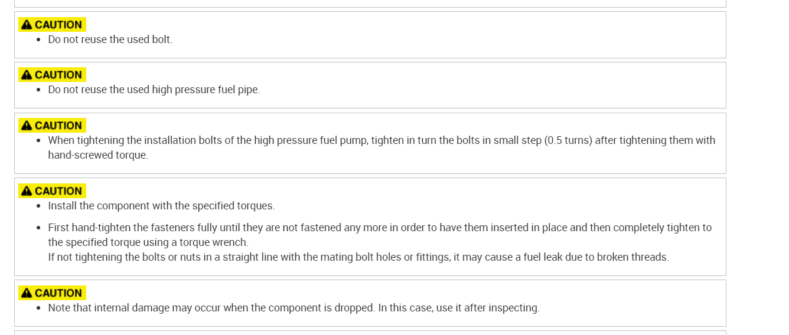789x335 pixels.
Task: Click the warning triangle above the fuel pump bolts caution
Action: (26, 126)
